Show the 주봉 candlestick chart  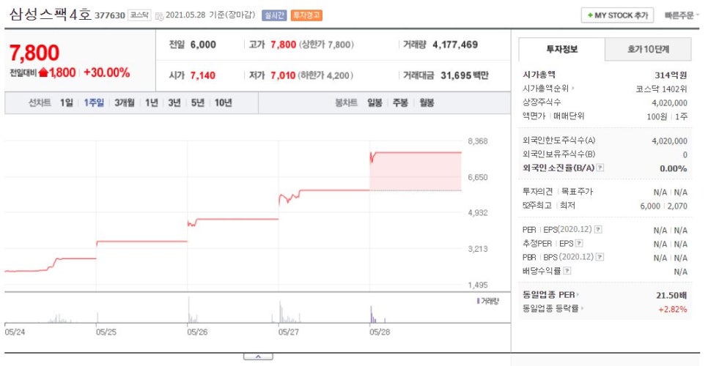pos(400,102)
